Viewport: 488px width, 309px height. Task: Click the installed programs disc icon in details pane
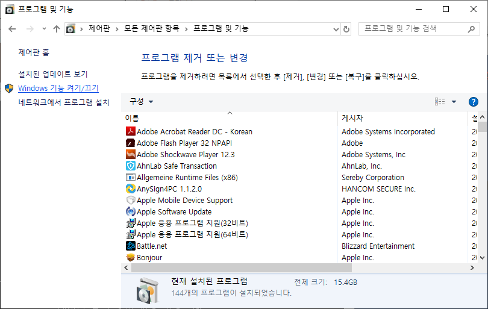point(147,291)
